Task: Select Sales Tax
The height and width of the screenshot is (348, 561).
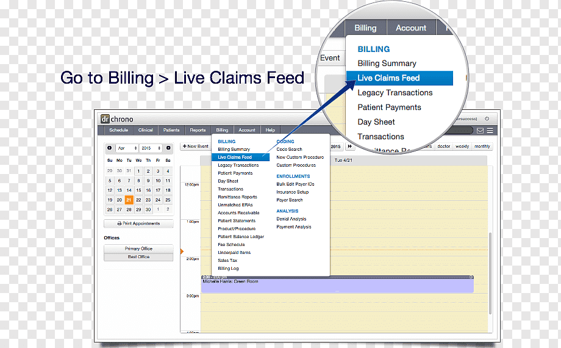Action: tap(227, 260)
